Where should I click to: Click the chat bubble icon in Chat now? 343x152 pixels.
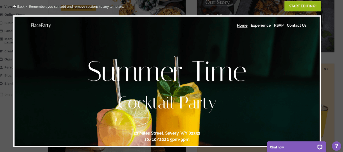click(320, 147)
